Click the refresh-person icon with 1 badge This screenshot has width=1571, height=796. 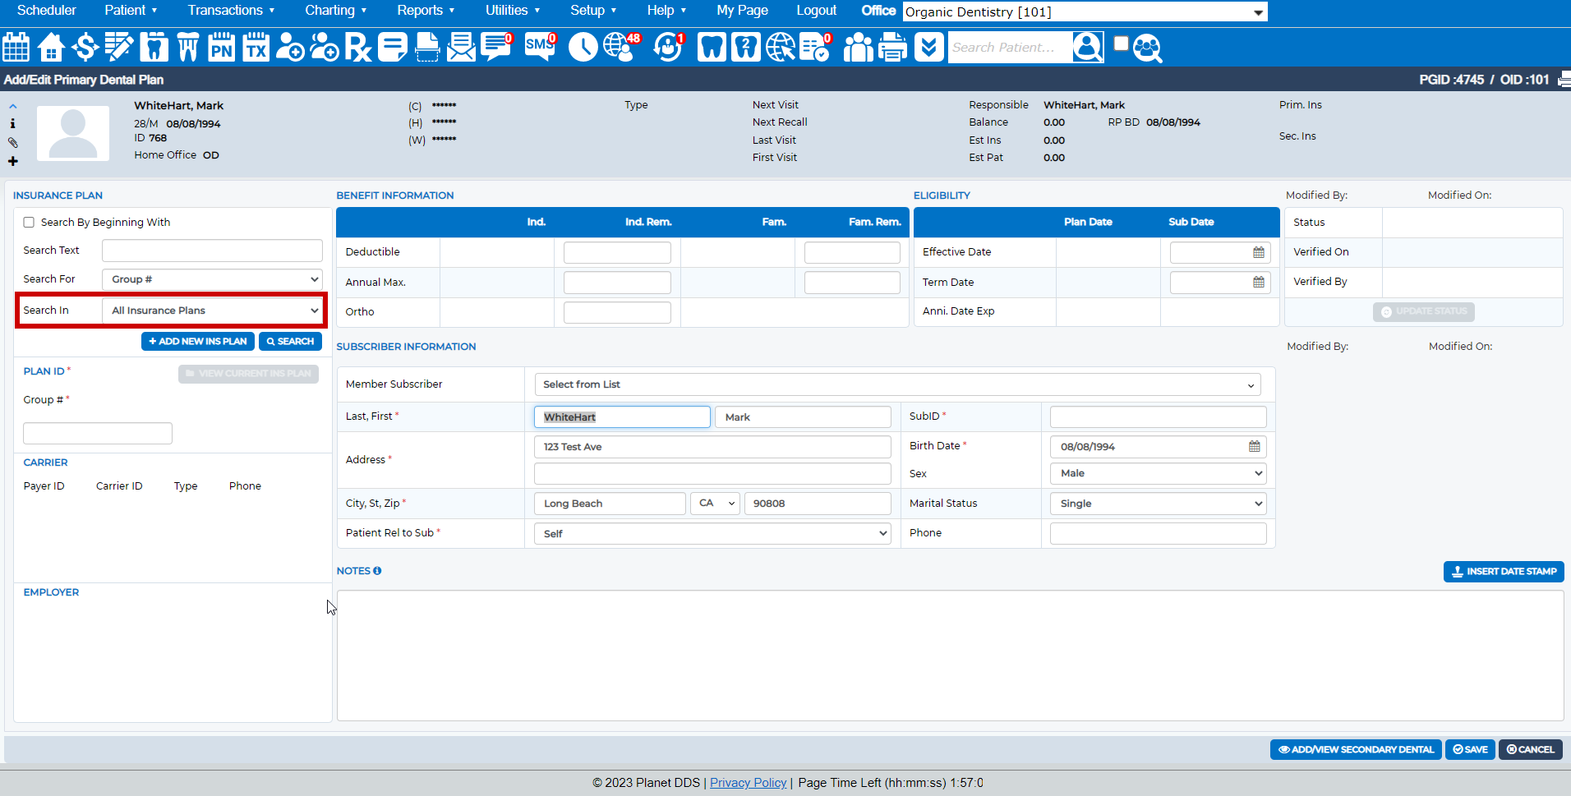pyautogui.click(x=669, y=47)
